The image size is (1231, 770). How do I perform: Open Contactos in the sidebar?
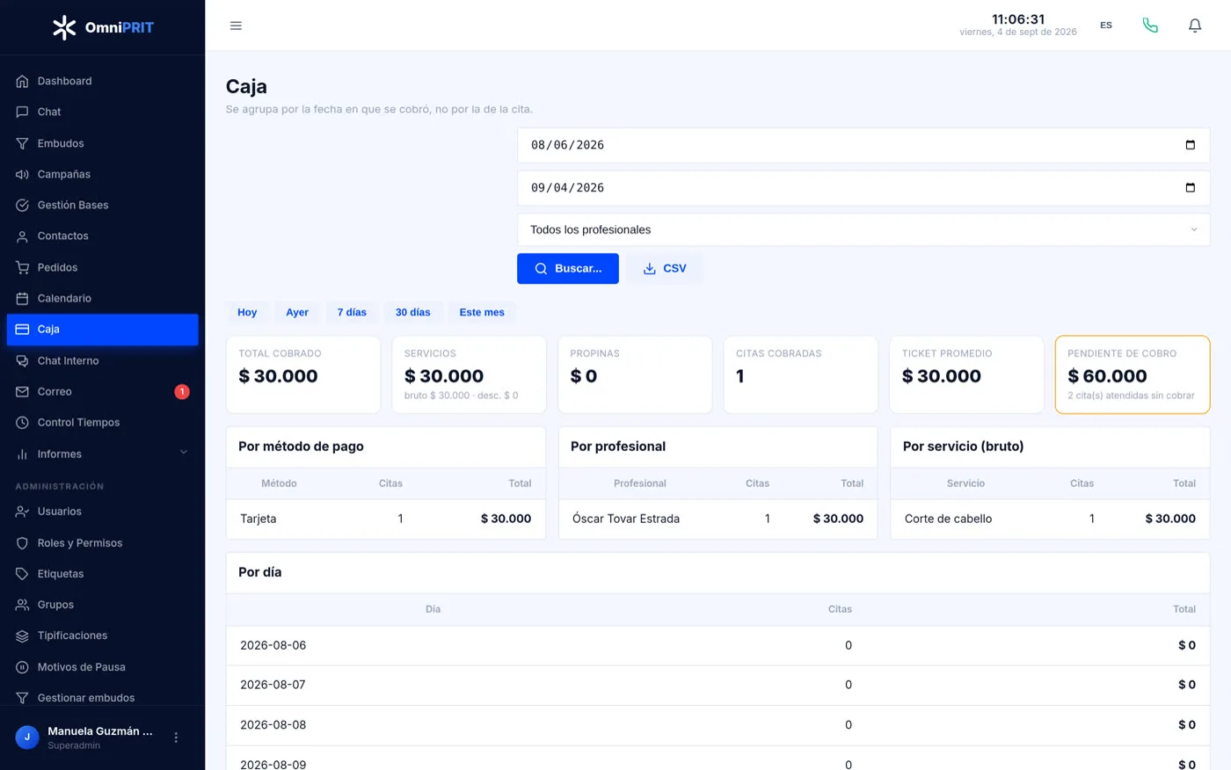[102, 236]
